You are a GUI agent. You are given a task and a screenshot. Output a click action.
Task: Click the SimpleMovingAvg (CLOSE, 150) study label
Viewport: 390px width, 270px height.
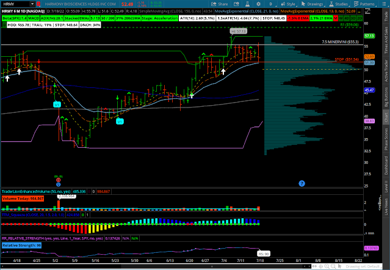[x=170, y=11]
